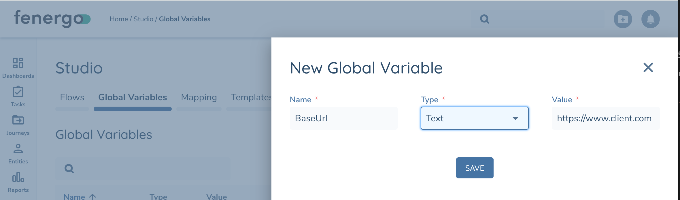
Task: Click the Value column header
Action: coord(216,197)
